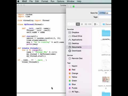
Task: Click the Downloads arrow icon
Action: (70, 51)
